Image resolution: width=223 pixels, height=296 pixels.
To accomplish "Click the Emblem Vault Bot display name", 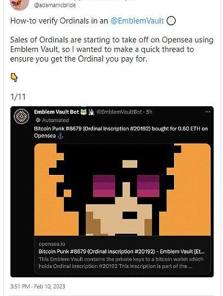I will click(x=57, y=112).
